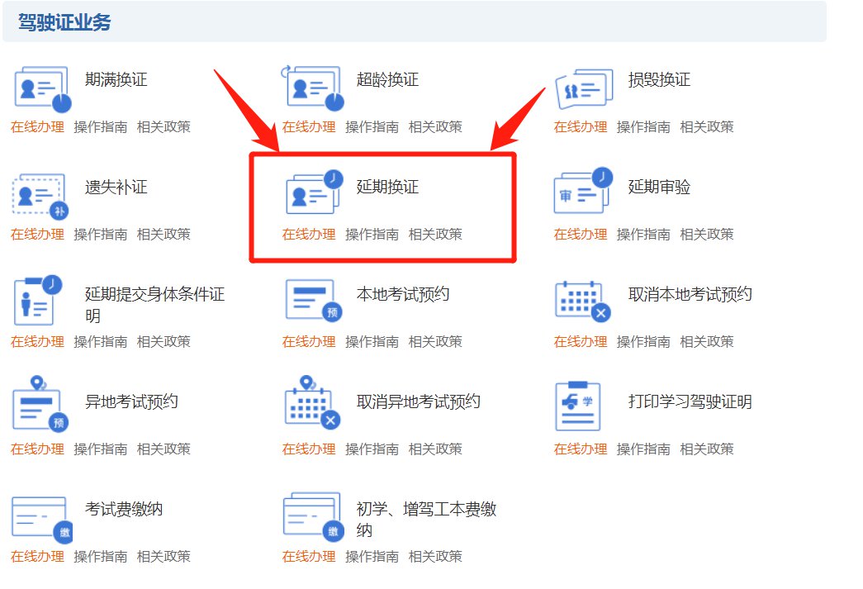Image resolution: width=863 pixels, height=589 pixels.
Task: Open 在线办理 for 延期换证
Action: tap(309, 235)
